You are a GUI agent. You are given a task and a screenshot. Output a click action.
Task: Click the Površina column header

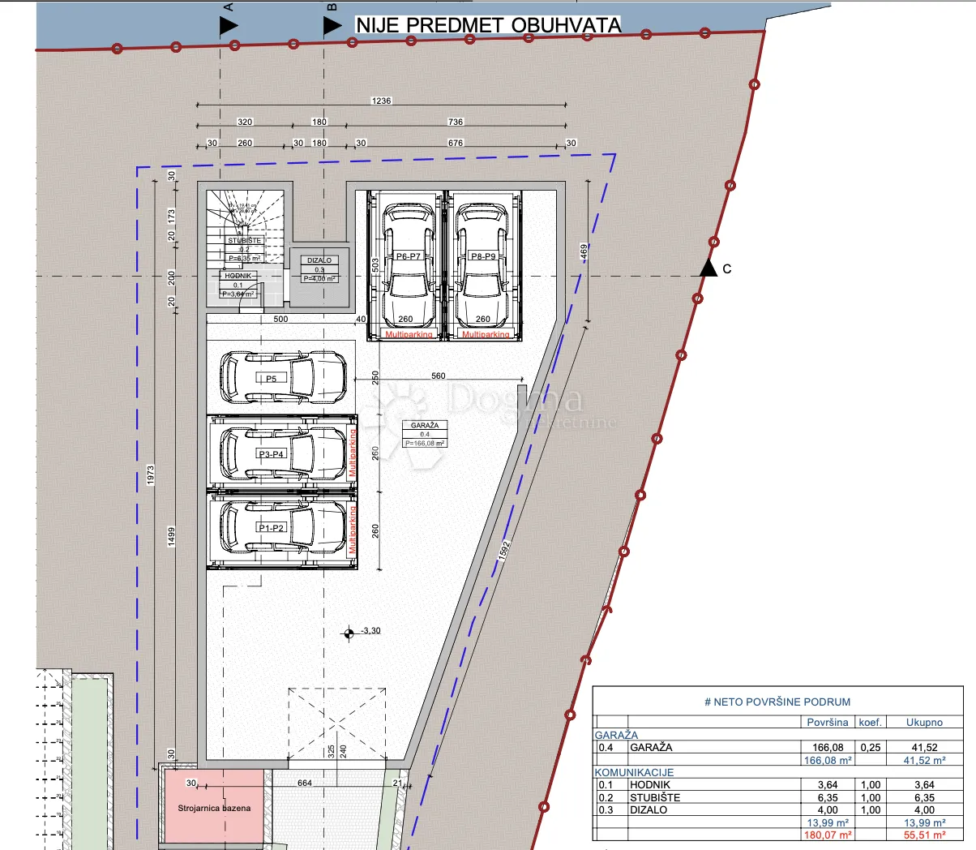828,722
